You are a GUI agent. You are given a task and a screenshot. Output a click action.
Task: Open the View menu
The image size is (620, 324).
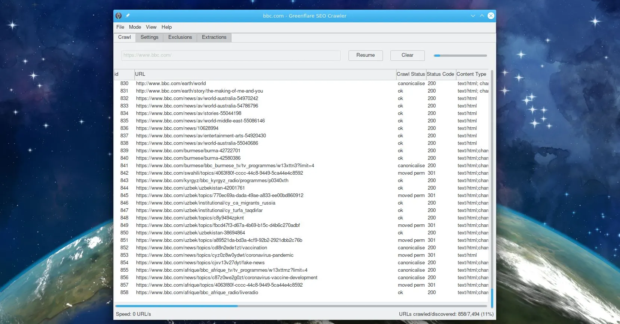(x=151, y=27)
